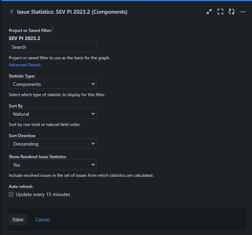The image size is (252, 235).
Task: Click the Sort By label
Action: 16,106
